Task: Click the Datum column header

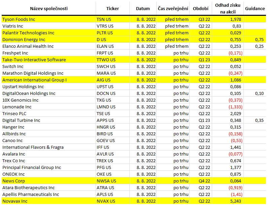Action: pos(143,8)
